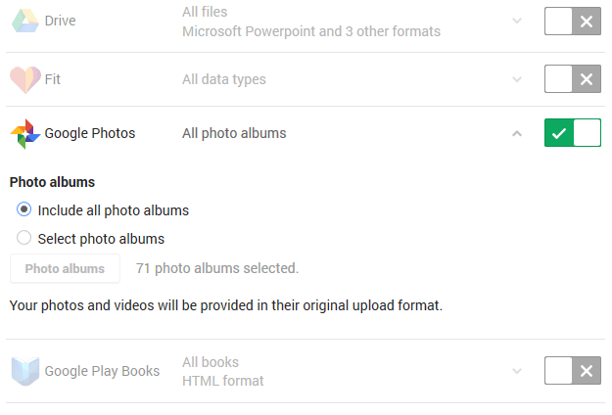Click the X on Google Play Books toggle
The image size is (612, 415).
(587, 371)
